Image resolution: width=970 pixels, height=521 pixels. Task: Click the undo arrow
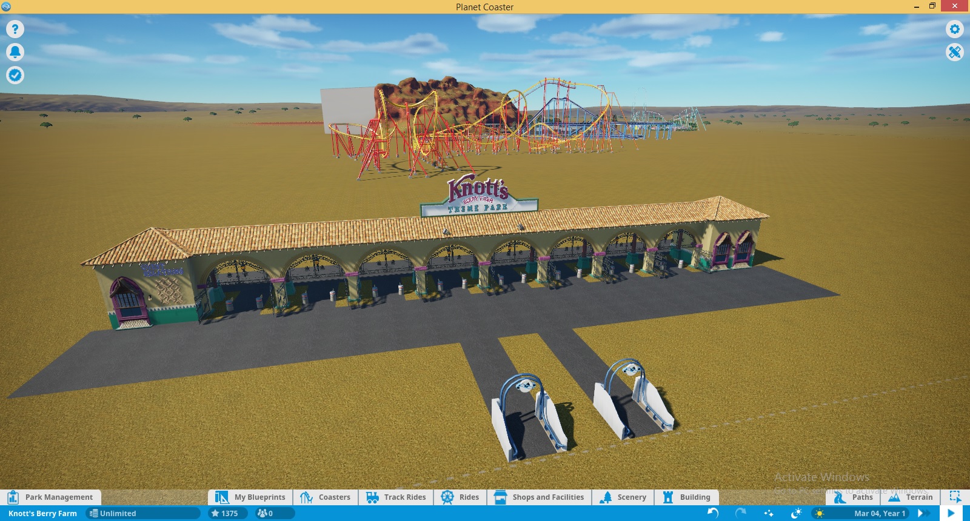(x=713, y=513)
